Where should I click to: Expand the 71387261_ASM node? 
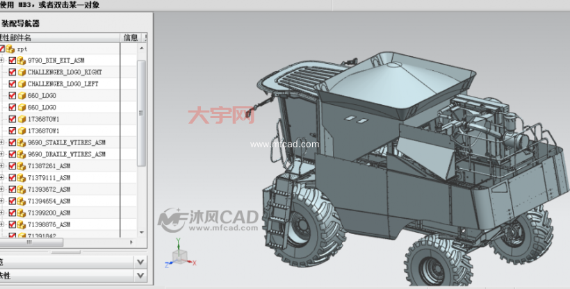(x=2, y=166)
